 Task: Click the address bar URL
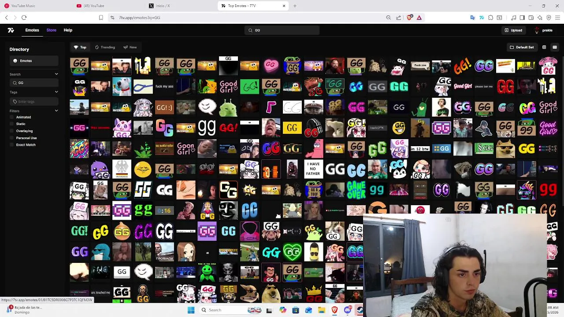pos(139,18)
